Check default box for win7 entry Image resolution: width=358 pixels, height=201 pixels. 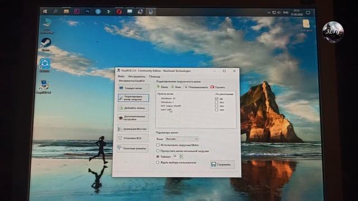(x=216, y=109)
